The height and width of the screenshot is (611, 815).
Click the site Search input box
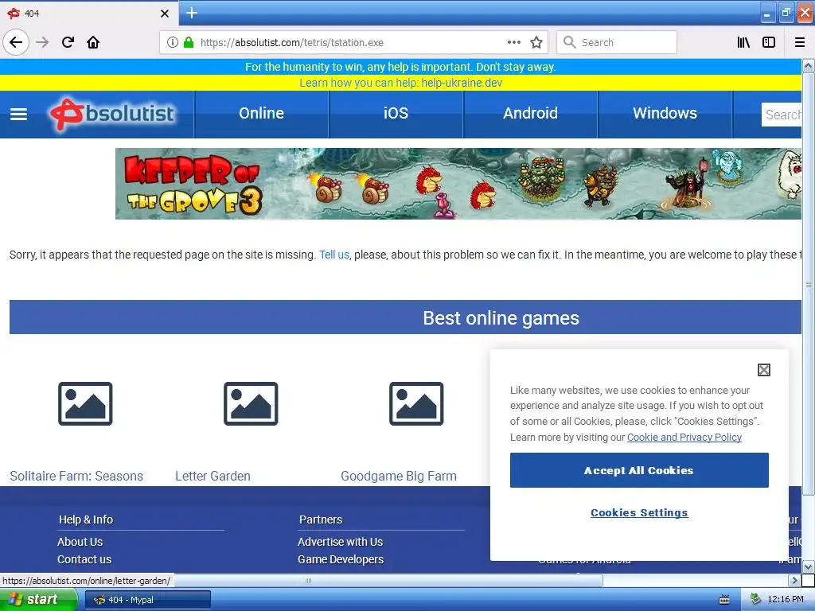782,115
